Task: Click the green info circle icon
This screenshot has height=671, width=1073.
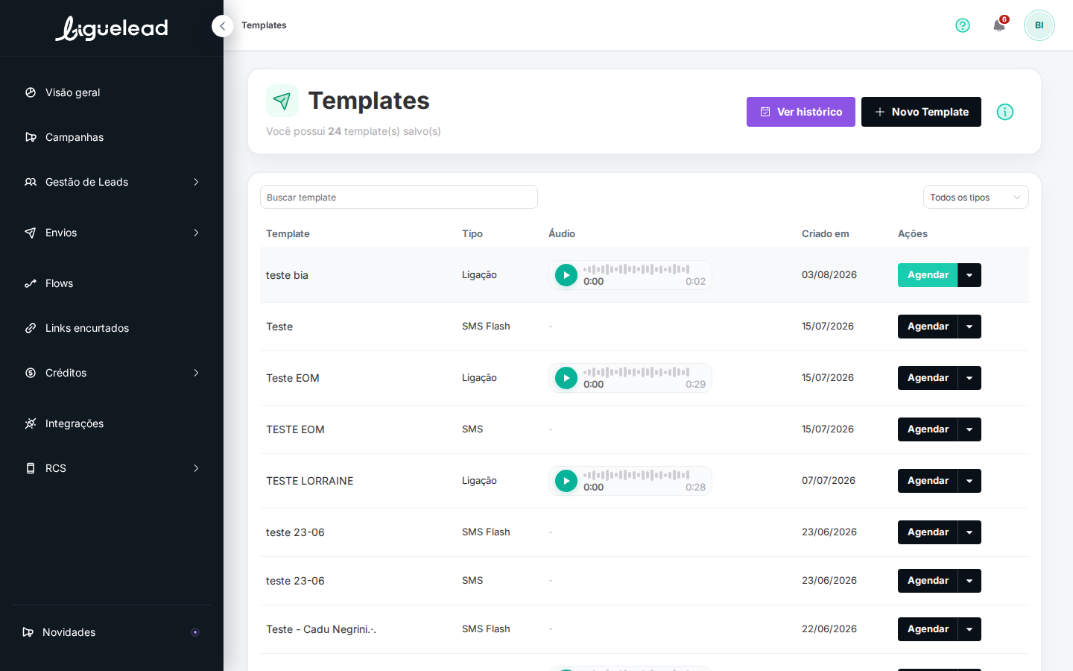Action: click(1005, 112)
